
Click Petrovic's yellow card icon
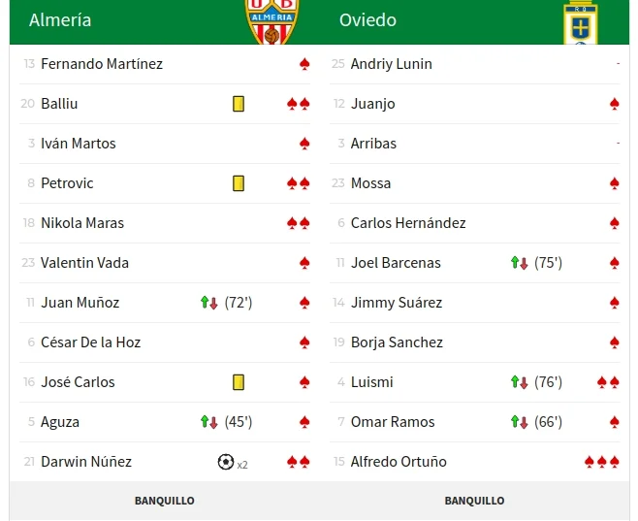click(x=239, y=183)
